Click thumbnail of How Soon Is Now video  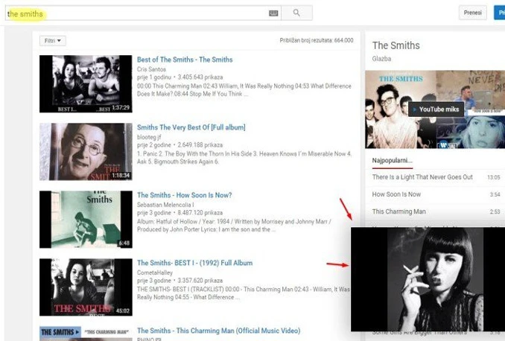coord(86,220)
